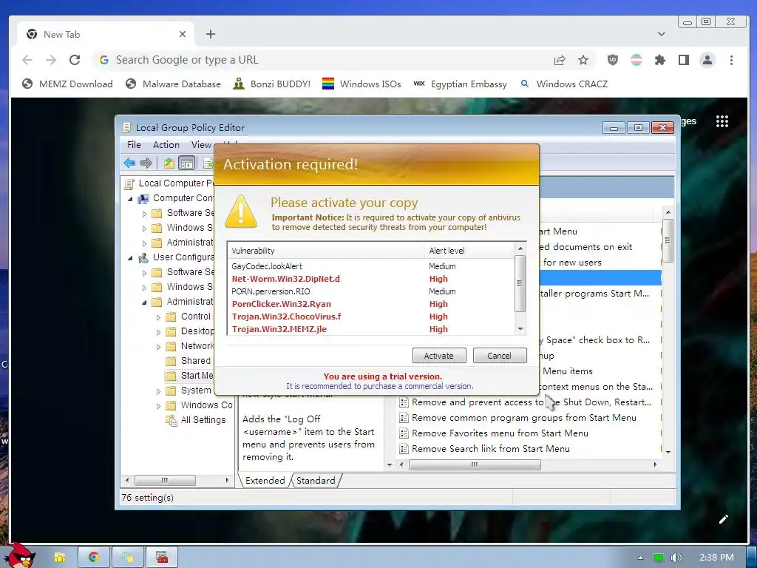Open the Chrome Extensions puzzle icon

(x=660, y=60)
